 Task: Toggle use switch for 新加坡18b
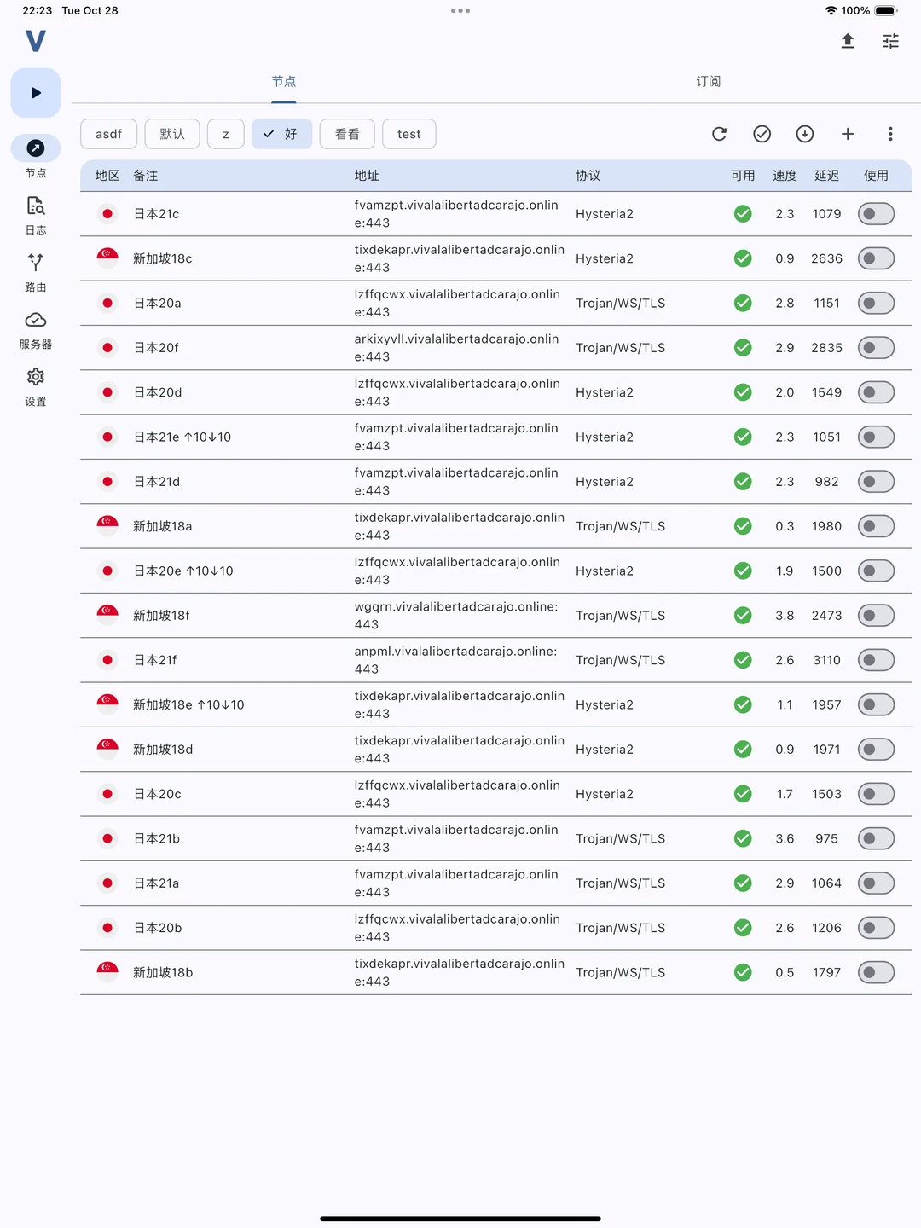[876, 972]
